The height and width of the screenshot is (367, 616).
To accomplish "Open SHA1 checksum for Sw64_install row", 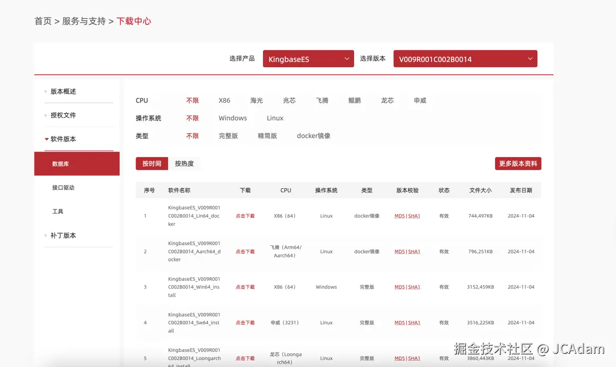I will (x=414, y=323).
